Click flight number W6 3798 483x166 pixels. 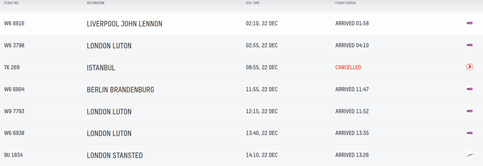(x=14, y=45)
